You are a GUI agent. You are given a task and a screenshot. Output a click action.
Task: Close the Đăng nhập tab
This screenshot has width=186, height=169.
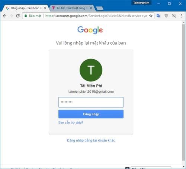[x=45, y=8]
